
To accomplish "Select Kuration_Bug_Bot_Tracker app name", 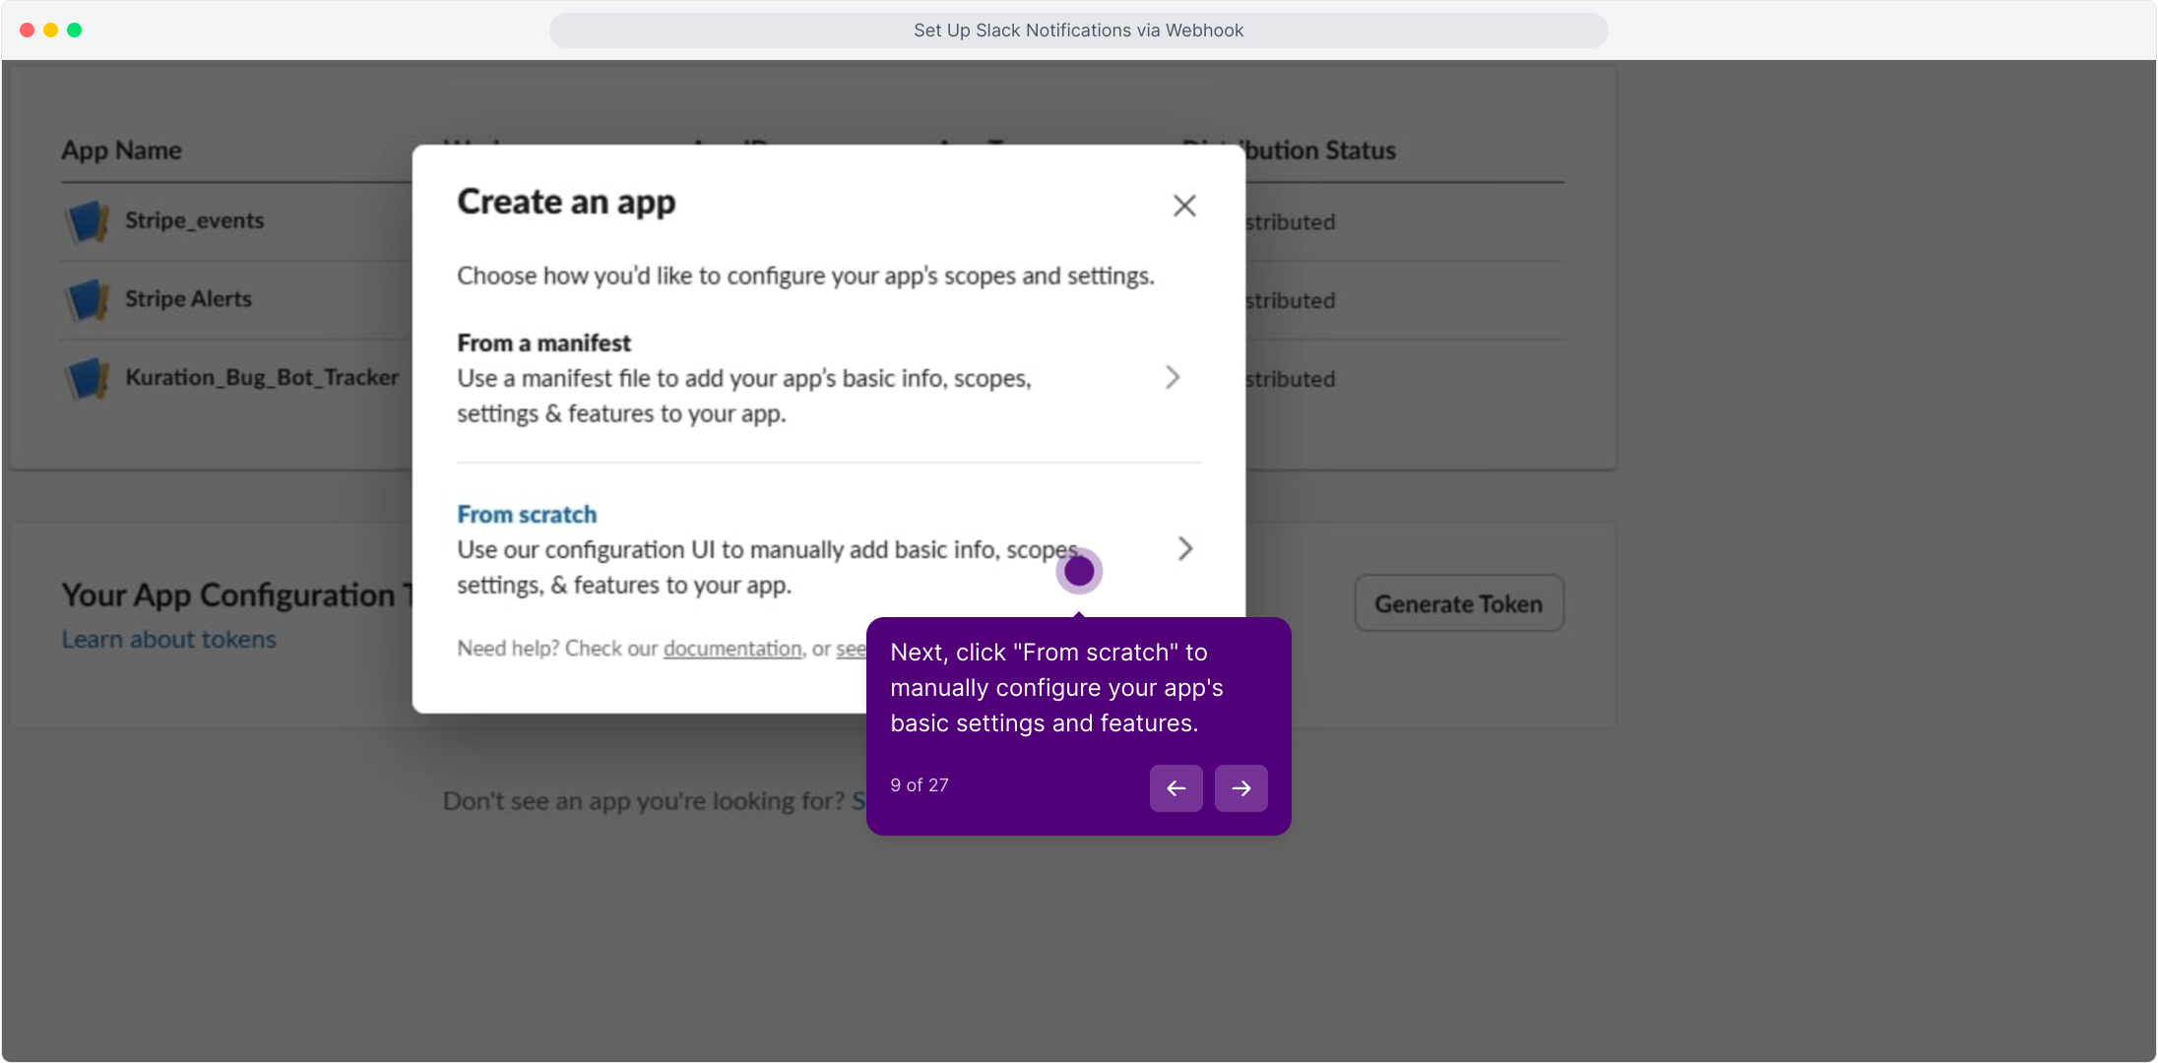I will pos(262,378).
